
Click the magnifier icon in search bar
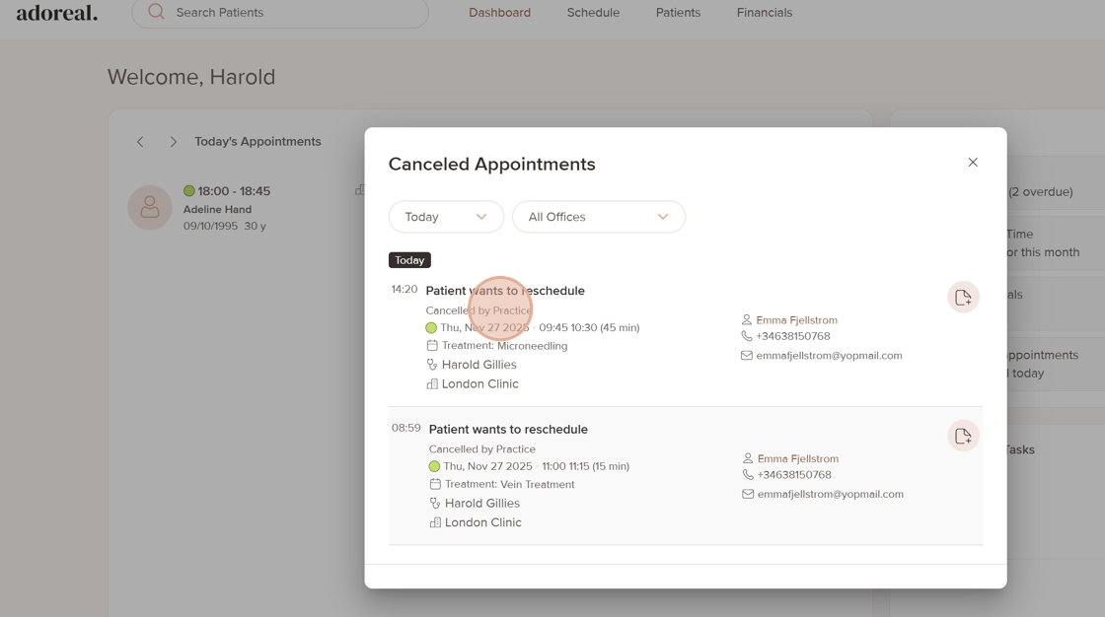coord(157,12)
